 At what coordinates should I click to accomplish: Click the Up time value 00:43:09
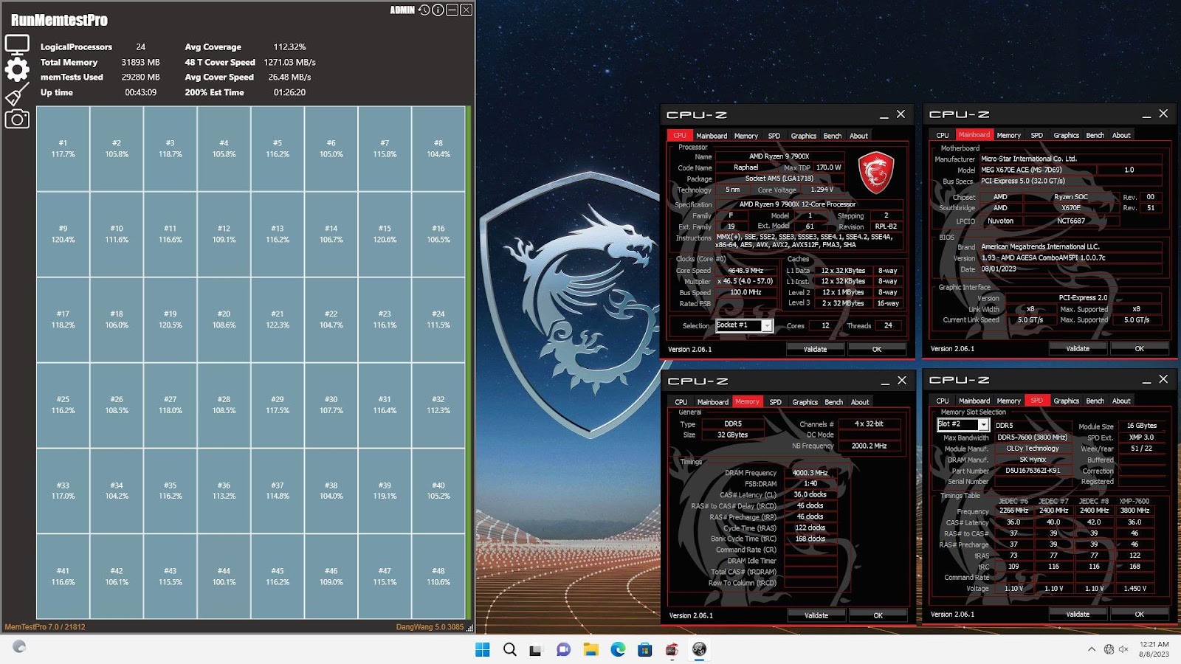tap(140, 92)
